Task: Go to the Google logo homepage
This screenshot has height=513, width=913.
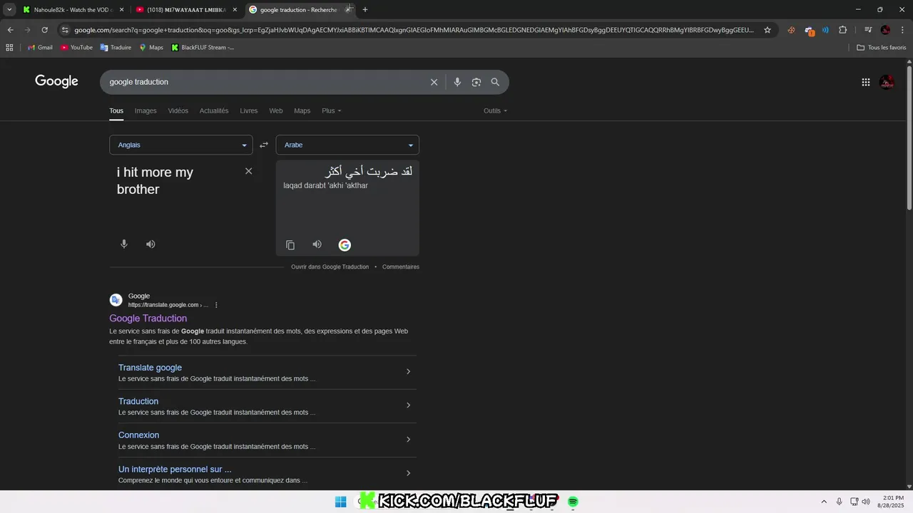Action: point(56,81)
